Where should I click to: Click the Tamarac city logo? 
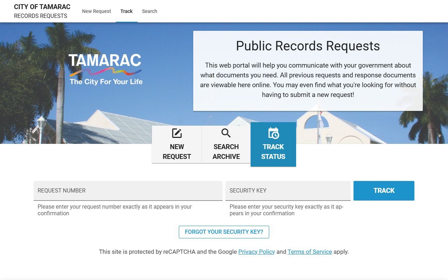point(105,69)
